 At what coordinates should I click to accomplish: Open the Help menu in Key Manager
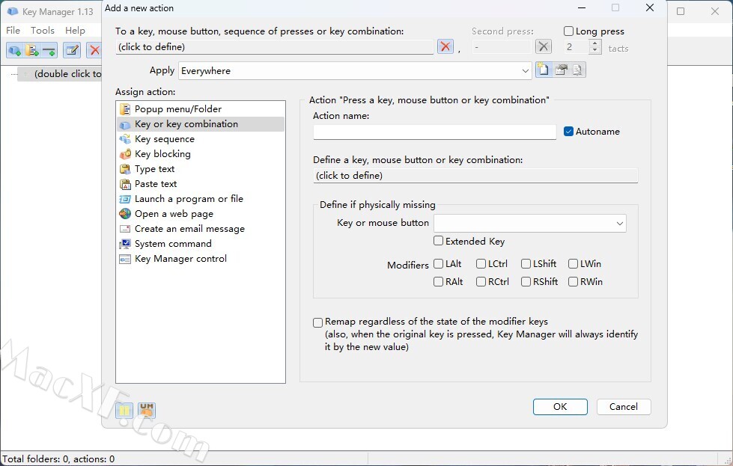click(x=75, y=31)
